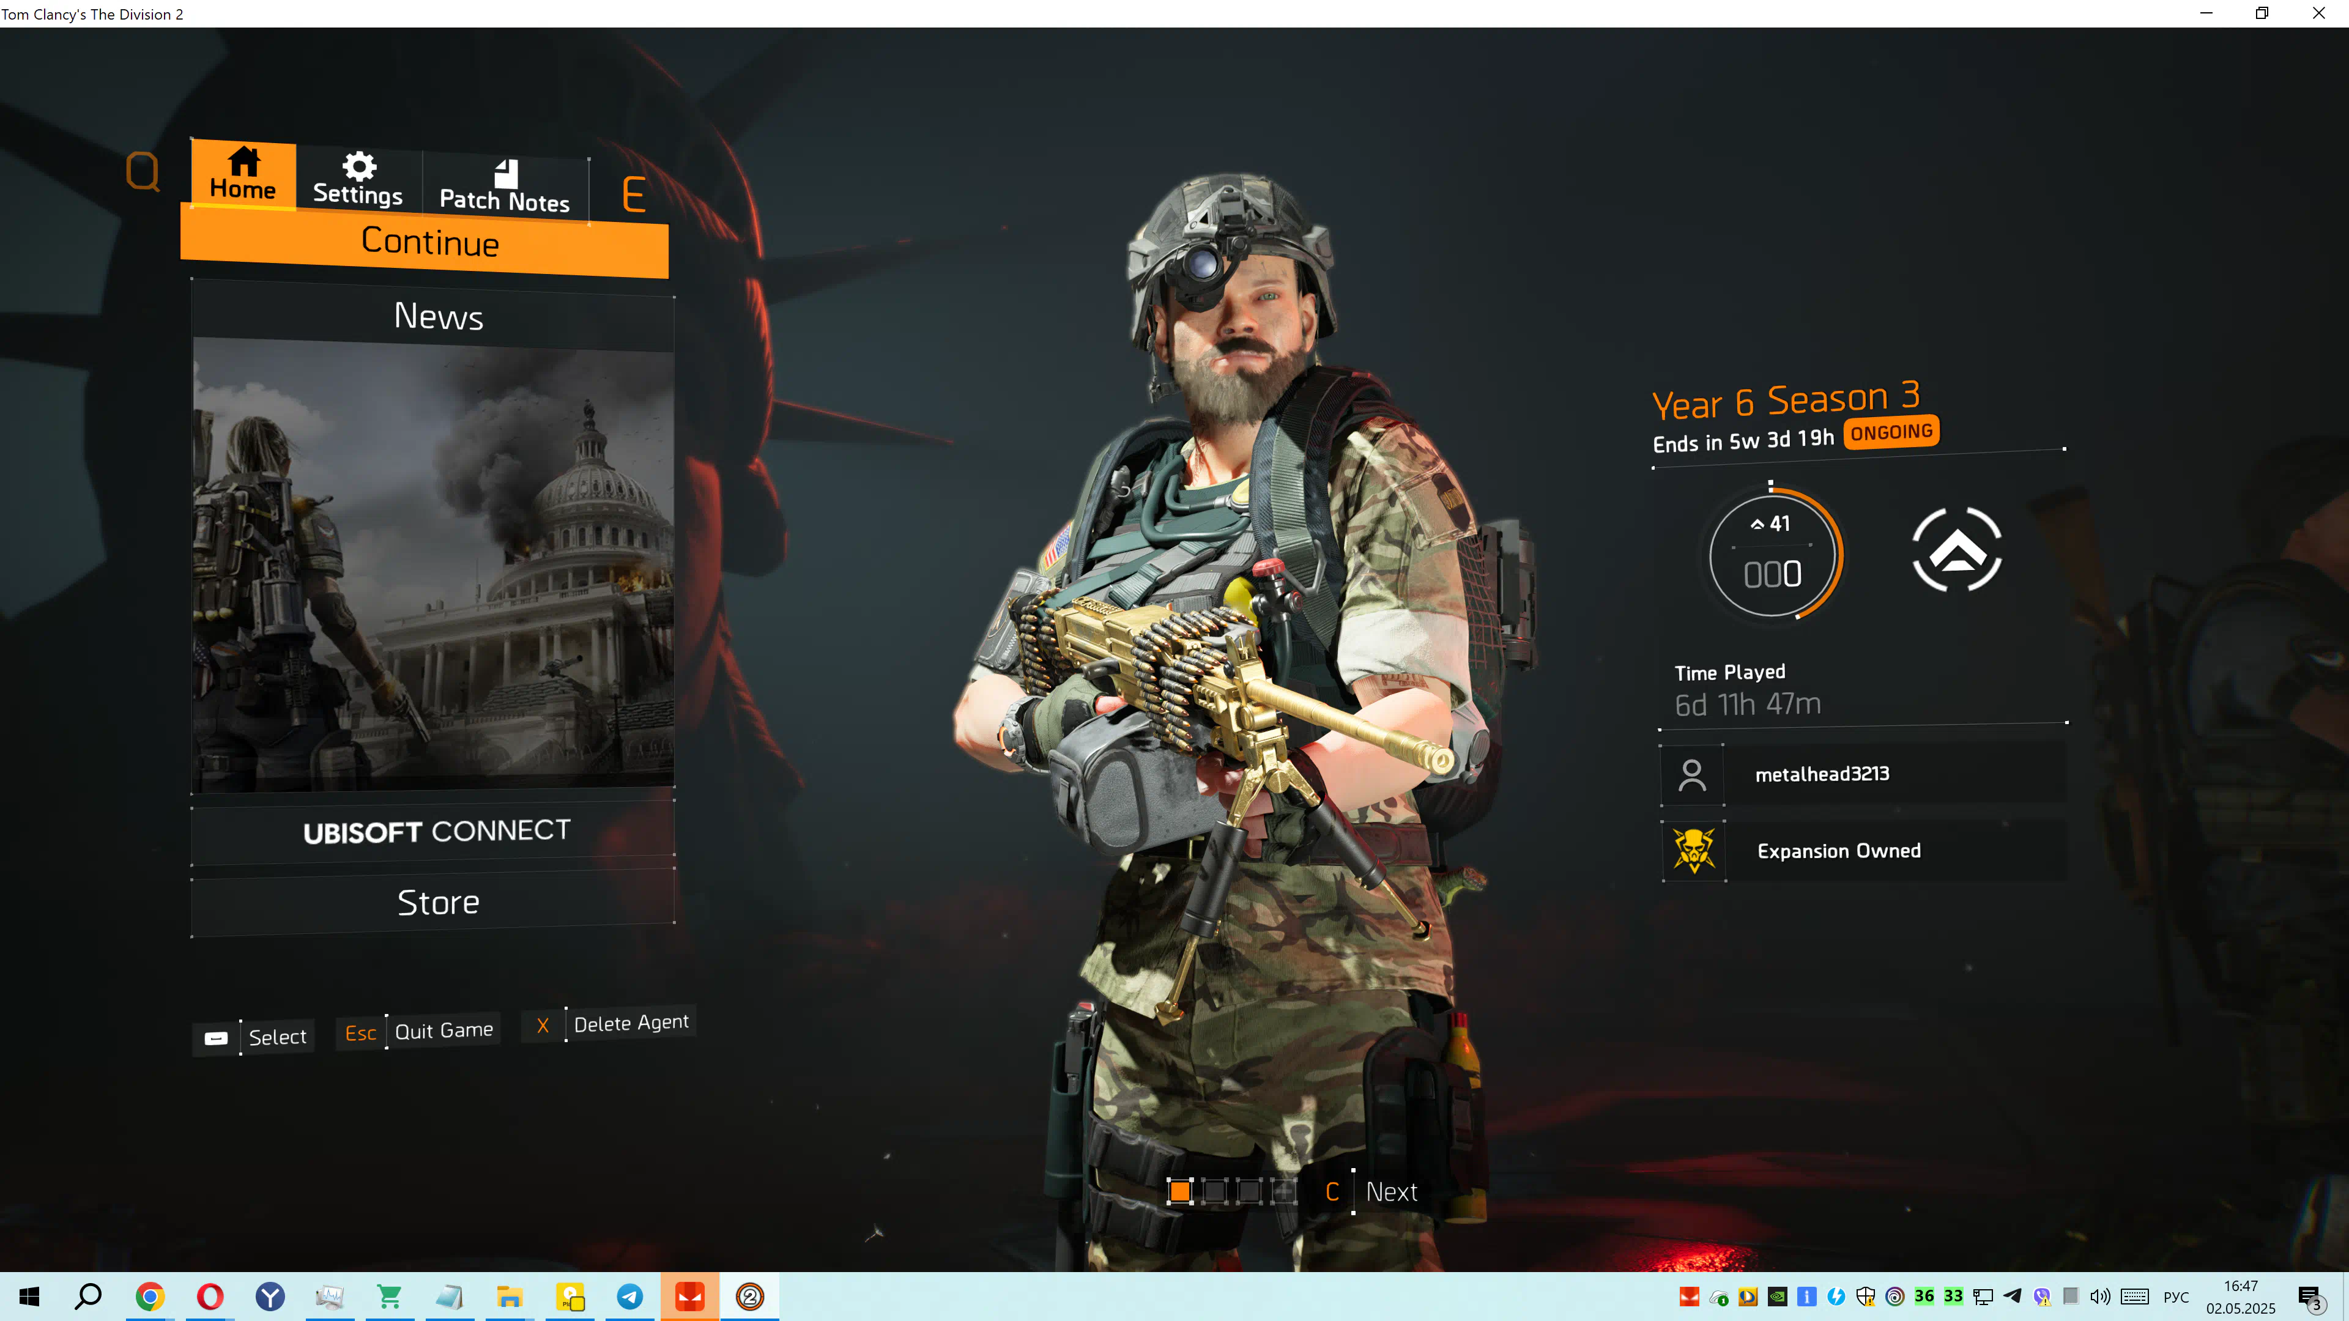Open Opera browser from the taskbar
This screenshot has height=1321, width=2349.
210,1297
